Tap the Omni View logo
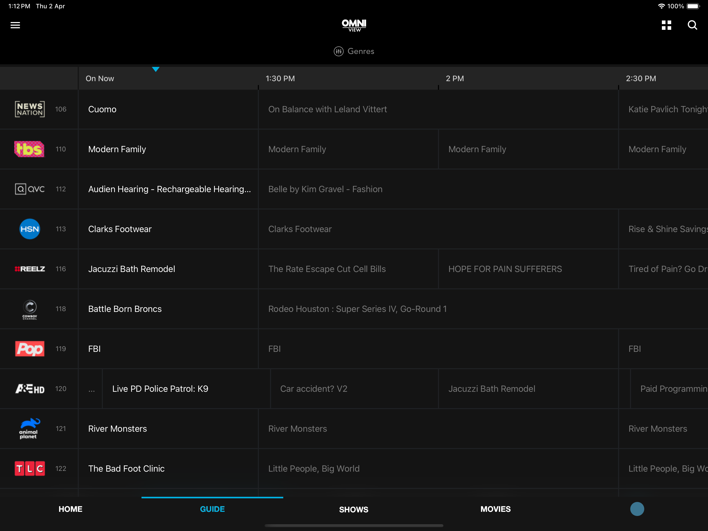Screen dimensions: 708x531 pyautogui.click(x=354, y=26)
